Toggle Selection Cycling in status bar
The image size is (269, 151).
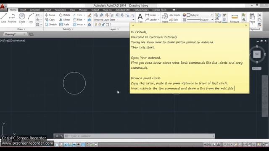(92, 145)
